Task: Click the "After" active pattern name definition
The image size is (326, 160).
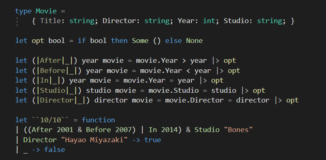Action: click(50, 60)
